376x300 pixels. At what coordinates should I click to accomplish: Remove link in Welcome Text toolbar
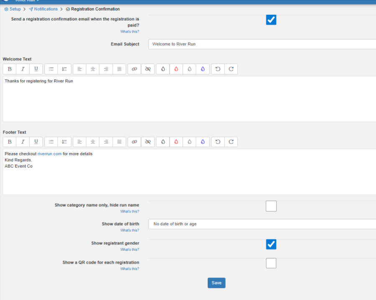148,69
